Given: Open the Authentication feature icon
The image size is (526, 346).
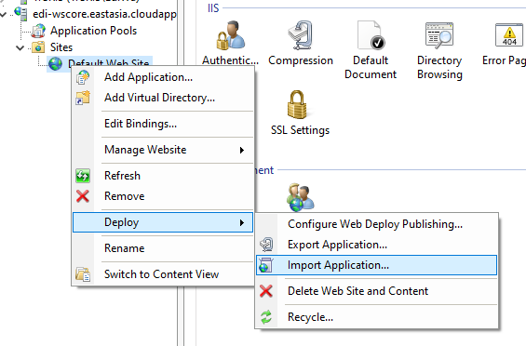Looking at the screenshot, I should click(x=231, y=35).
